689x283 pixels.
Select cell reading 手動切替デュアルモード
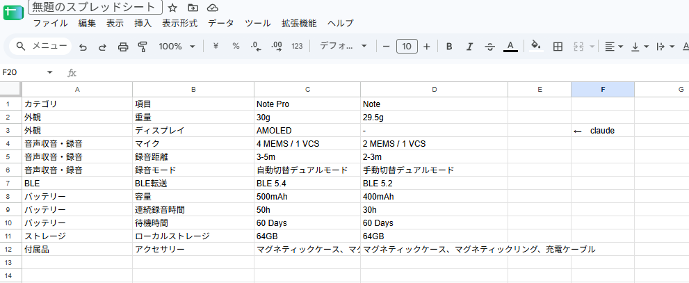pyautogui.click(x=434, y=170)
